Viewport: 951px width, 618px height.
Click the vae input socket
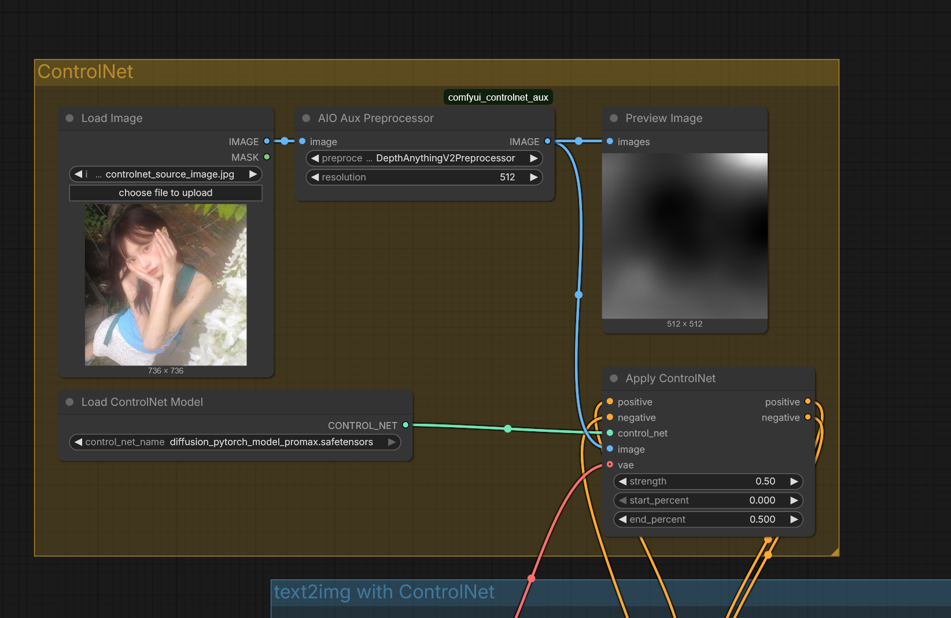[610, 464]
